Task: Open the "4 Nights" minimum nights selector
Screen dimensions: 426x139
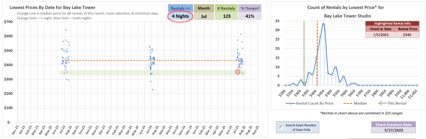Action: [180, 16]
